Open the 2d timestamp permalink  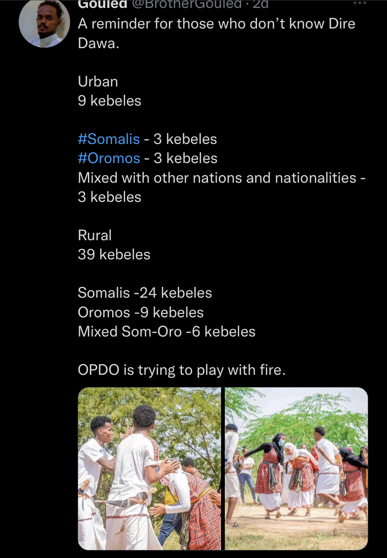[x=261, y=4]
